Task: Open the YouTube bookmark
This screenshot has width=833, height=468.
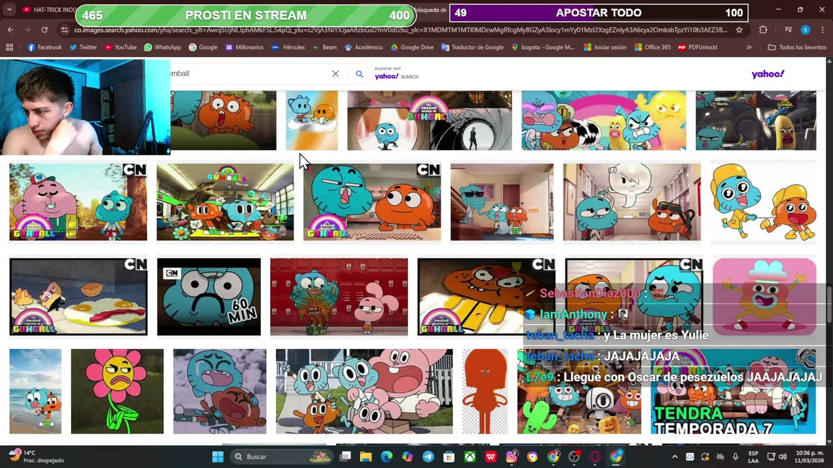Action: click(120, 47)
